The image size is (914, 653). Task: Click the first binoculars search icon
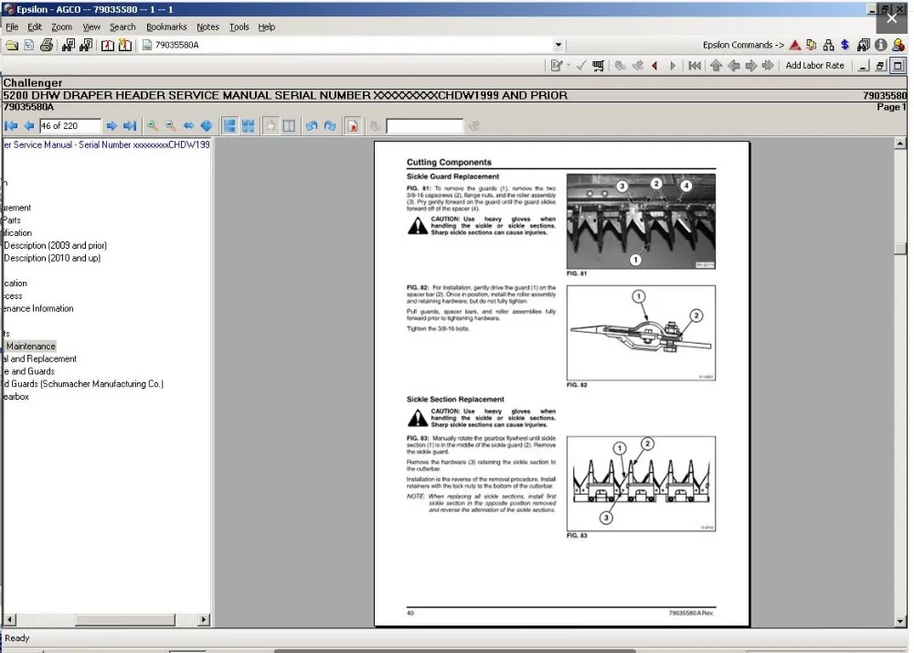pyautogui.click(x=69, y=45)
